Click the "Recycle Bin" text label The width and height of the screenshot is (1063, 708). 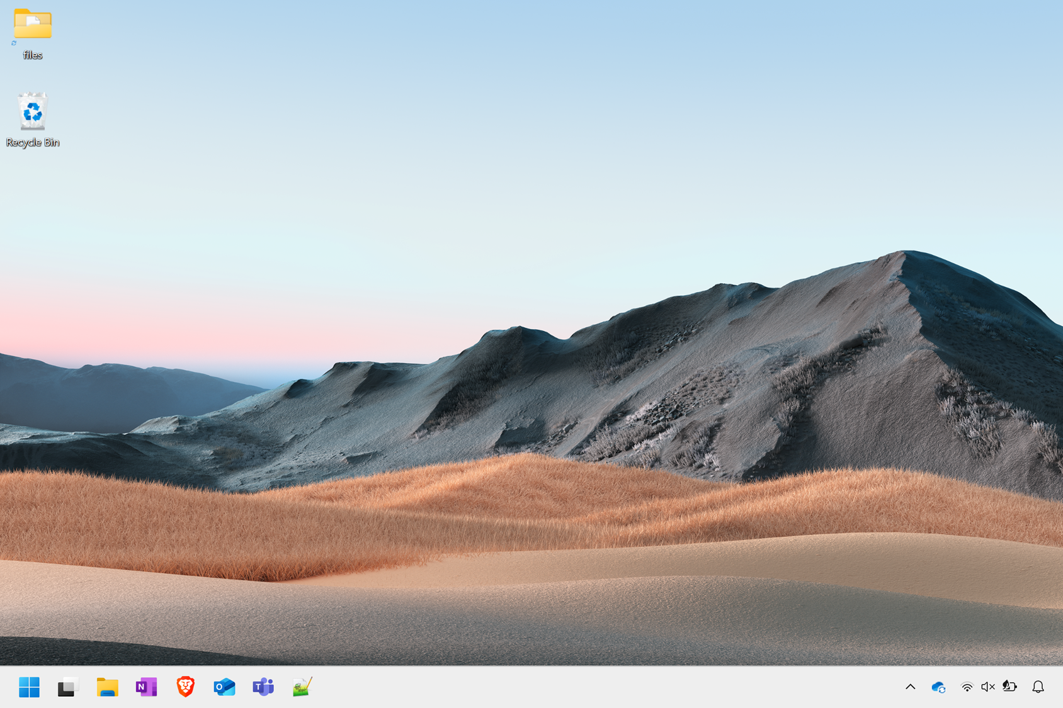pyautogui.click(x=33, y=142)
